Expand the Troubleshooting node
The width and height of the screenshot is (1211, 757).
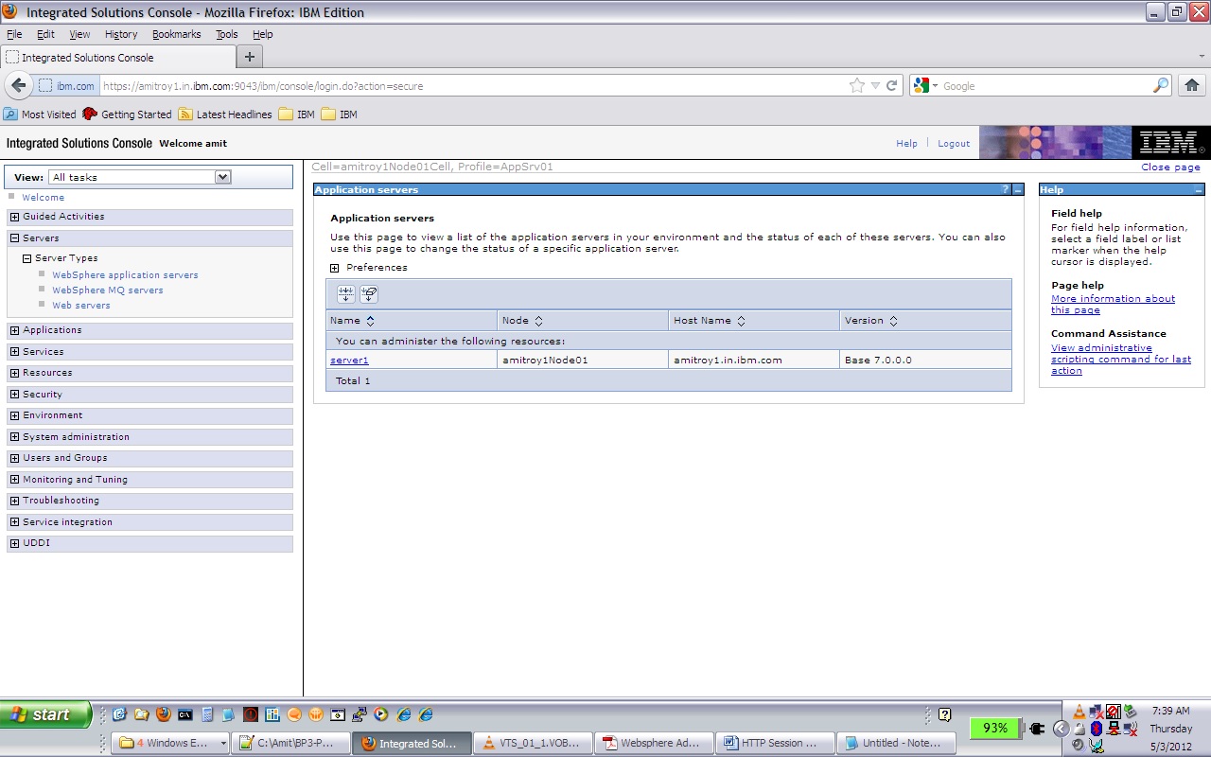point(14,501)
